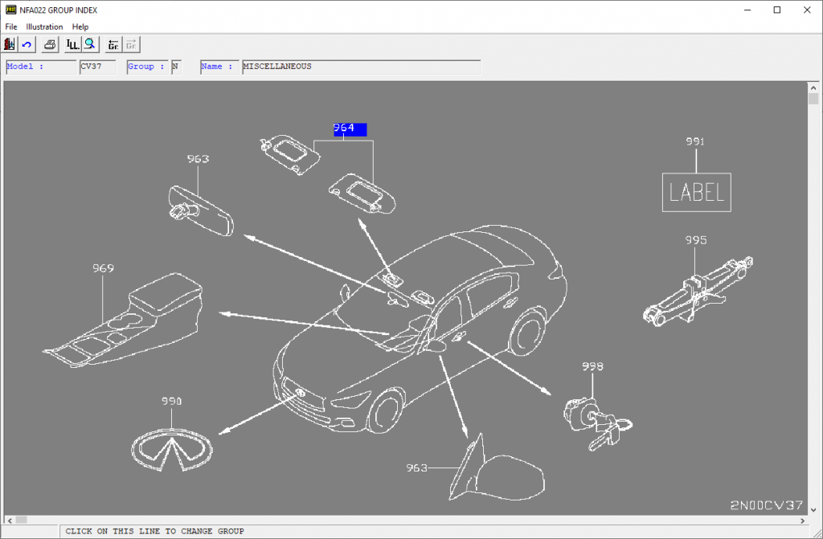Viewport: 823px width, 539px height.
Task: Click callout 998 key set
Action: pos(592,366)
